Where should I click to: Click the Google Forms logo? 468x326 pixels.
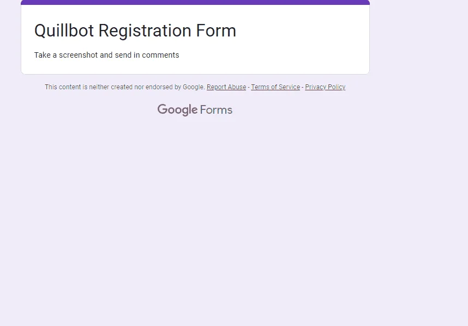point(195,110)
